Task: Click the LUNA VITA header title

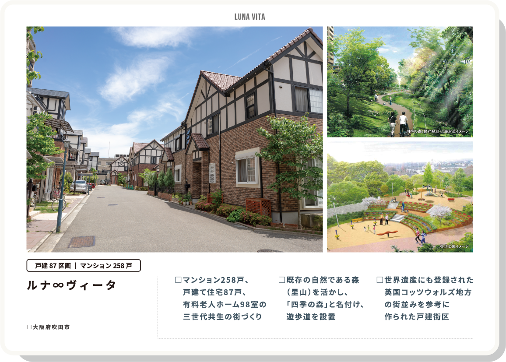Action: pos(249,17)
